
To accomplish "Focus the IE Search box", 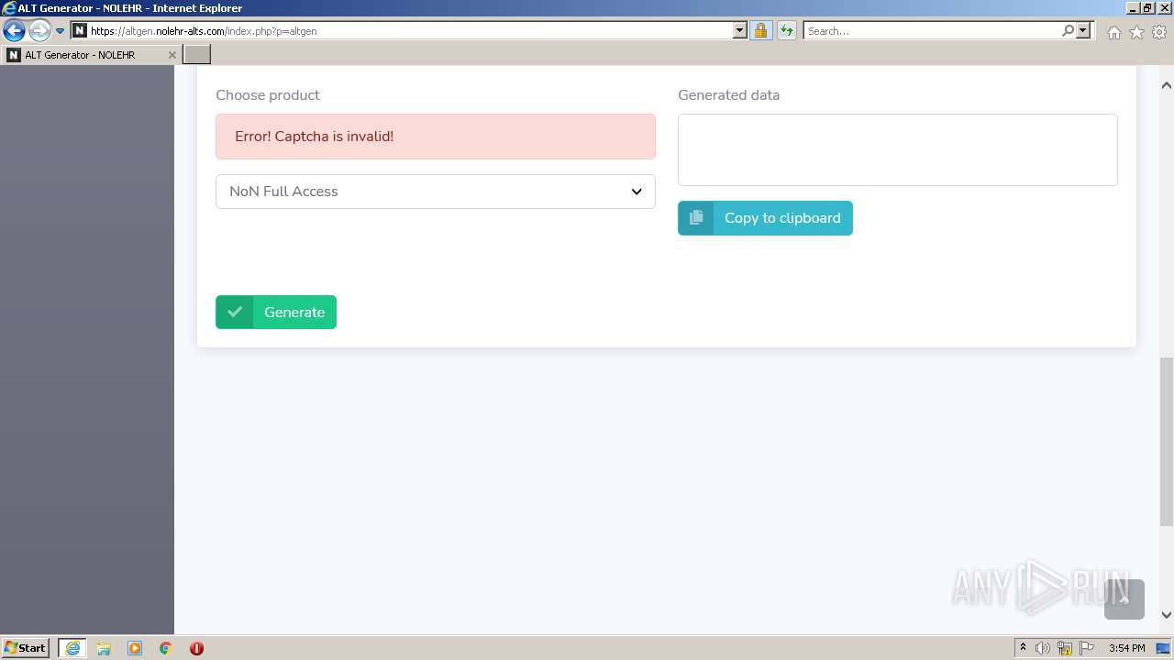I will [x=932, y=30].
